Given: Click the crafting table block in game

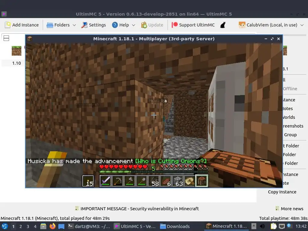Looking at the screenshot, I should (x=239, y=167).
